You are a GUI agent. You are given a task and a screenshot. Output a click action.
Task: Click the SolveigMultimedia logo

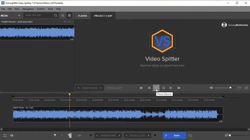[235, 25]
